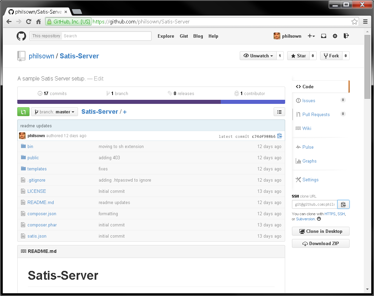The width and height of the screenshot is (374, 296).
Task: Click Blog in top navigation
Action: click(x=198, y=36)
